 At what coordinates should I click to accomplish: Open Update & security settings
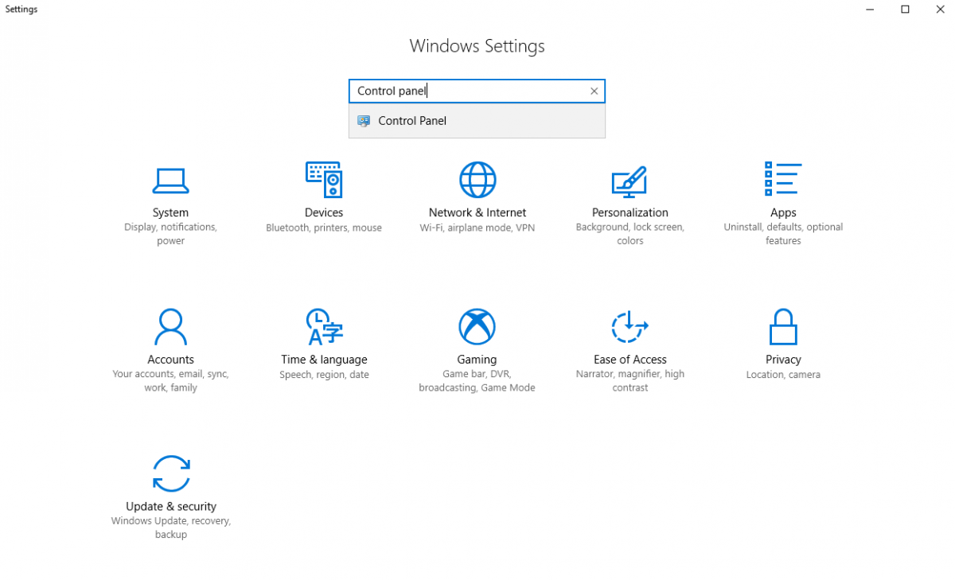[x=170, y=489]
